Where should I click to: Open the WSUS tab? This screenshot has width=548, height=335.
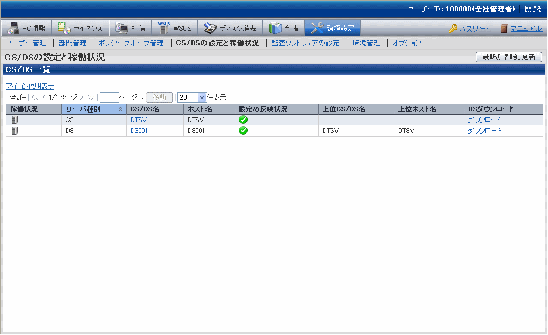pos(175,28)
